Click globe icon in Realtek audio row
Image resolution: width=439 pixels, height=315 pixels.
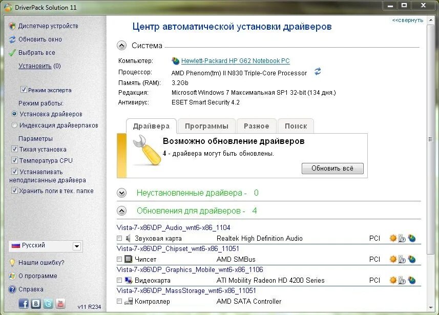(411, 238)
